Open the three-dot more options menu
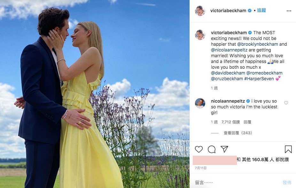The height and width of the screenshot is (188, 296). 289,11
